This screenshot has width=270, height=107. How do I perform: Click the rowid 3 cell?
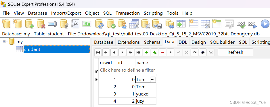pyautogui.click(x=108, y=94)
